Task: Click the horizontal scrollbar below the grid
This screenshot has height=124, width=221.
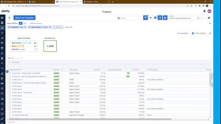Action: tap(90, 119)
